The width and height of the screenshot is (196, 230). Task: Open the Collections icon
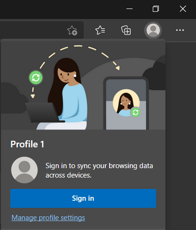pos(126,30)
